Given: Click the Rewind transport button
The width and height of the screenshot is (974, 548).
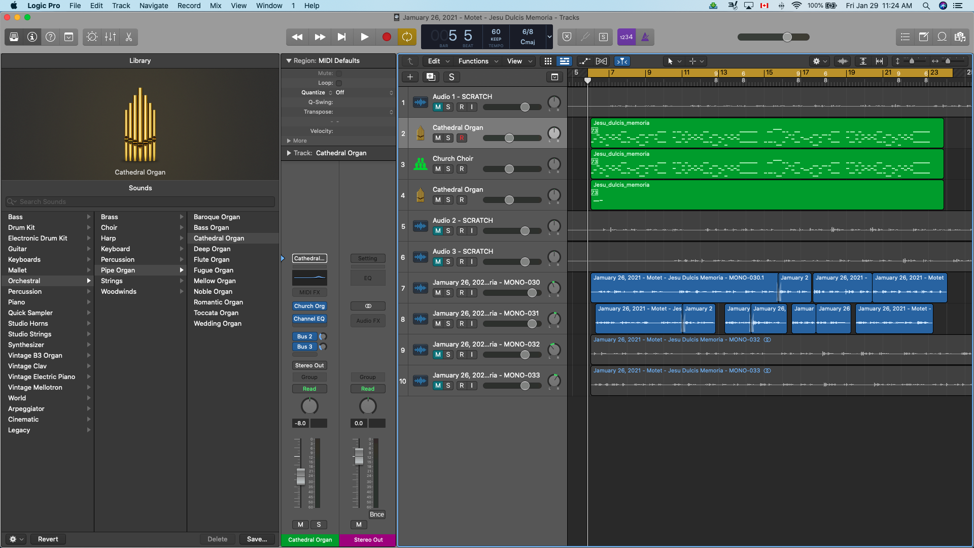Looking at the screenshot, I should pos(297,37).
